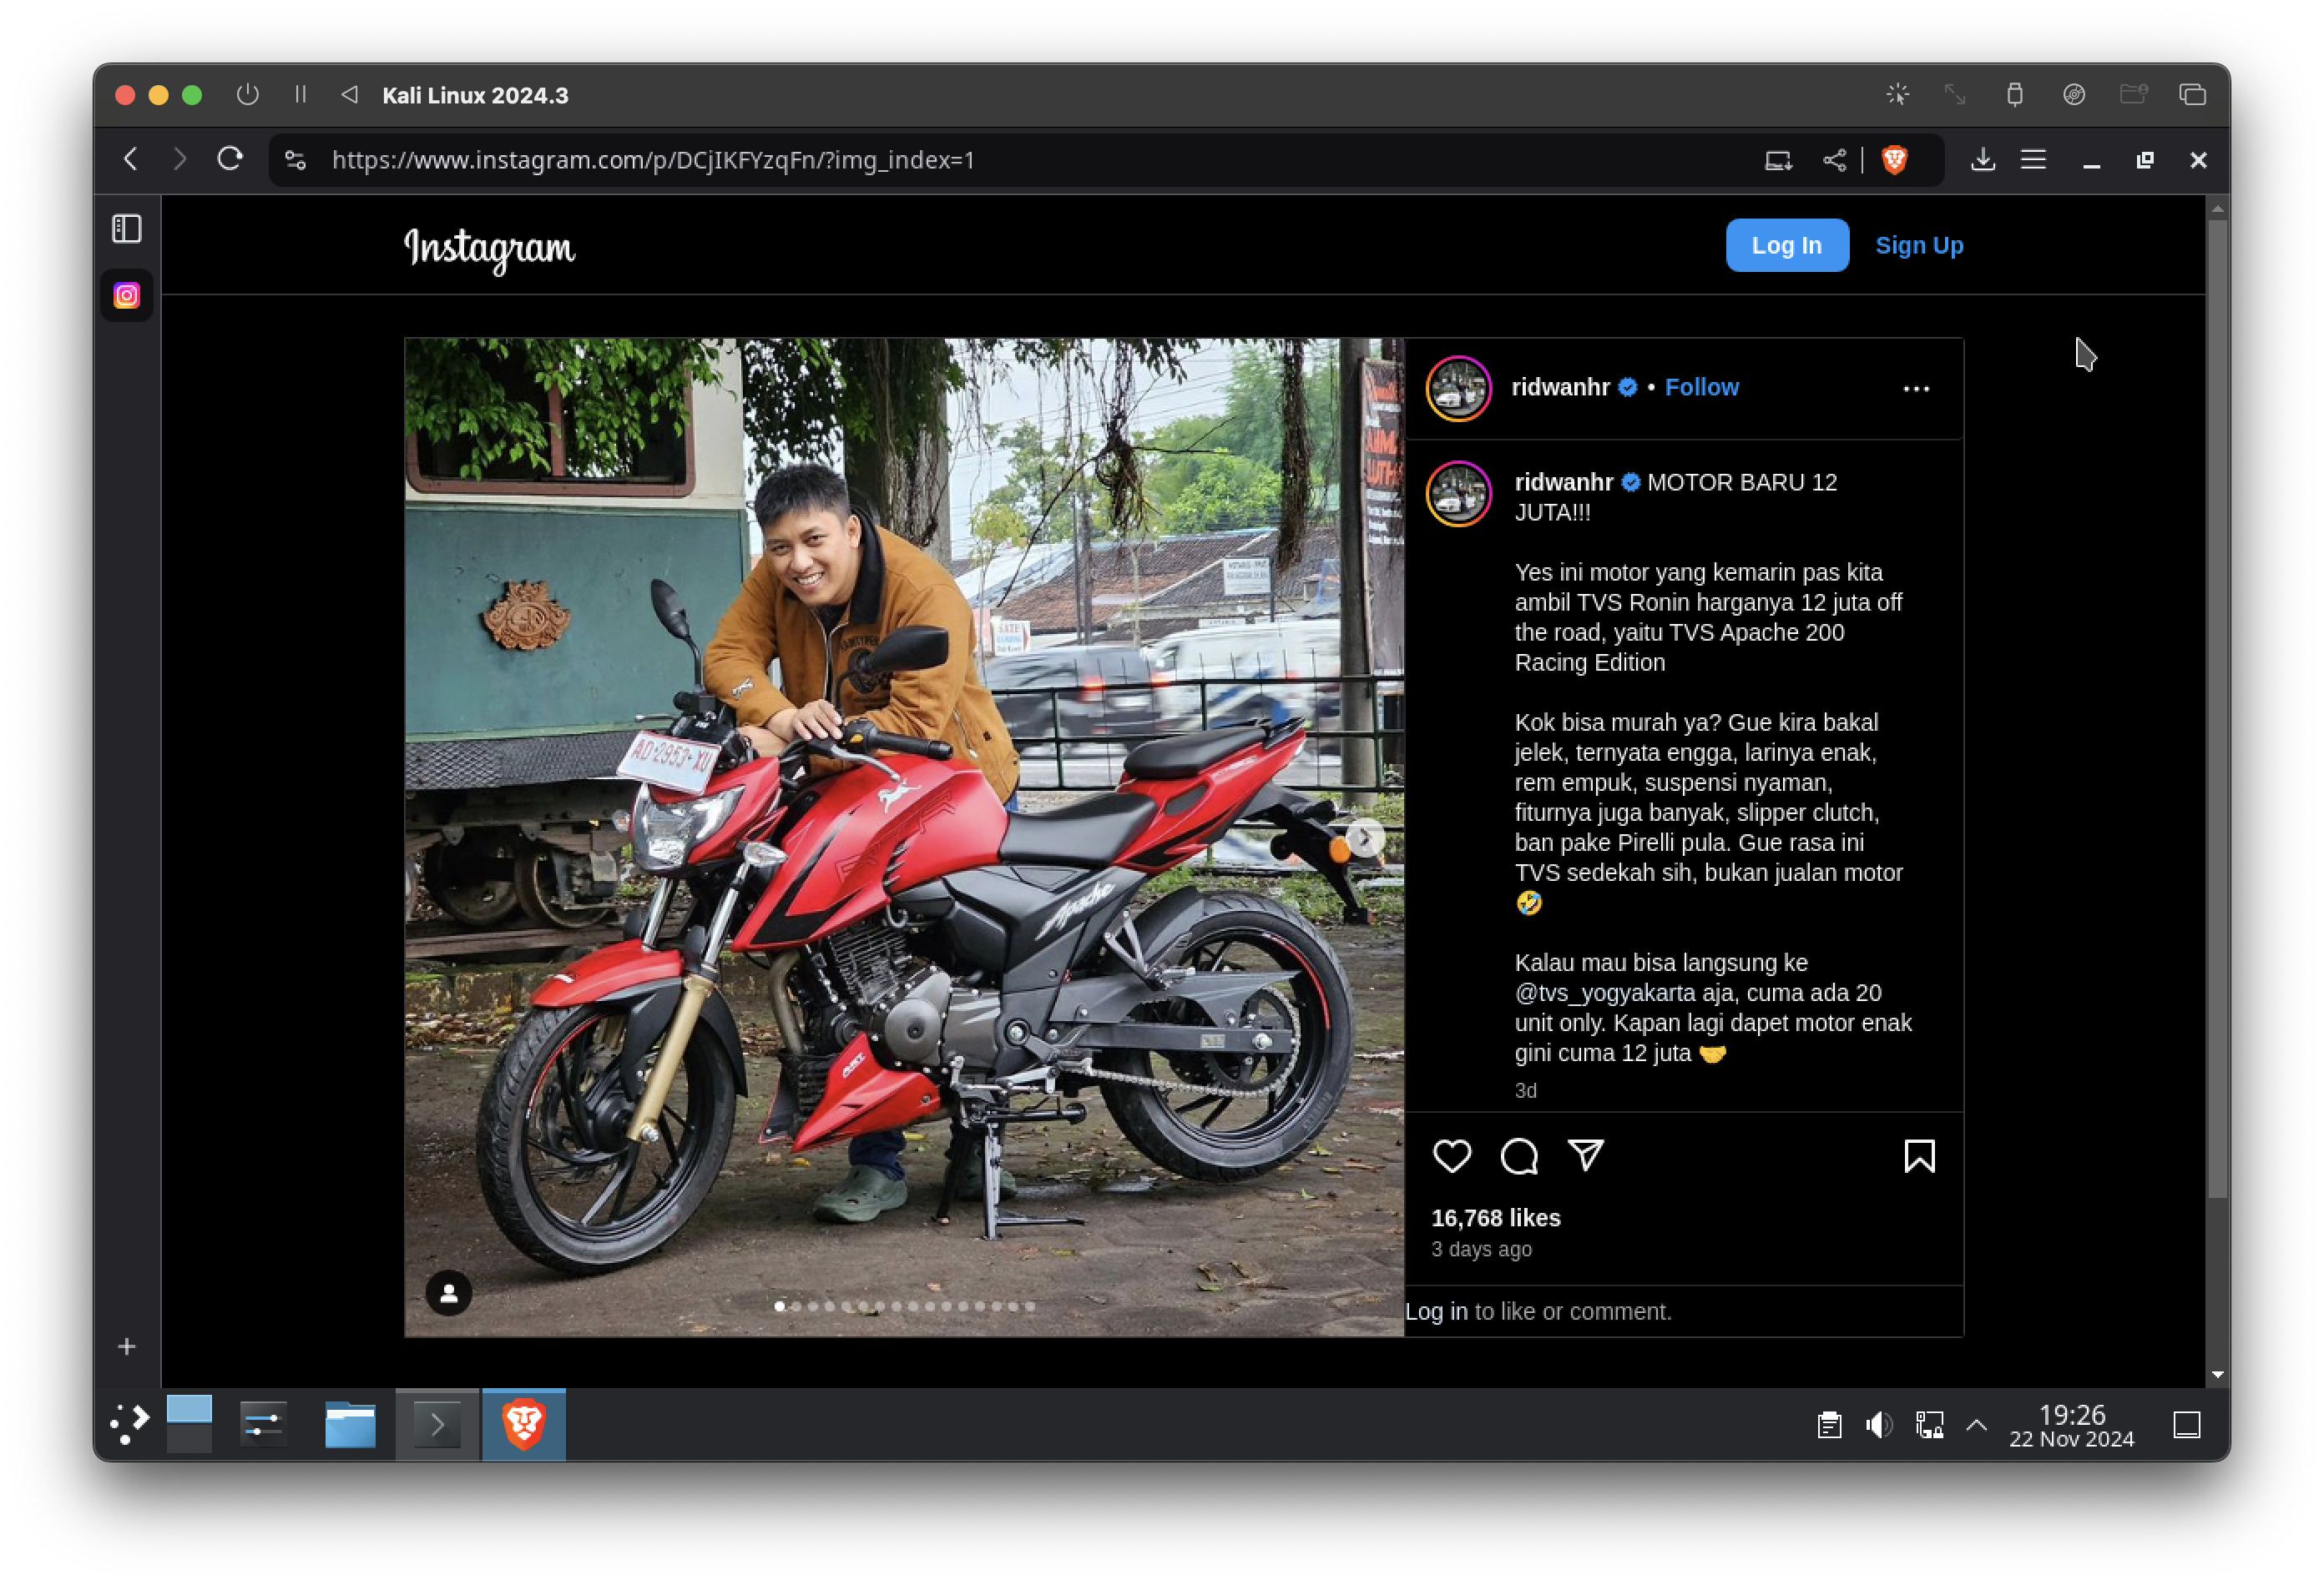Click the share icon in address bar

click(x=1834, y=160)
